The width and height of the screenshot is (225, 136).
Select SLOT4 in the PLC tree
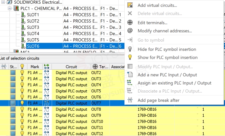pyautogui.click(x=33, y=34)
